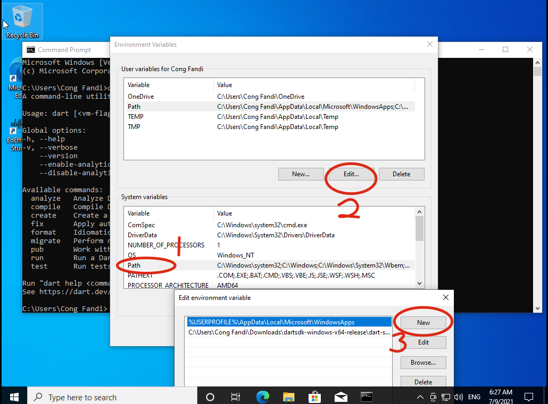Click the Windows Start button
Viewport: 548px width, 404px height.
14,397
